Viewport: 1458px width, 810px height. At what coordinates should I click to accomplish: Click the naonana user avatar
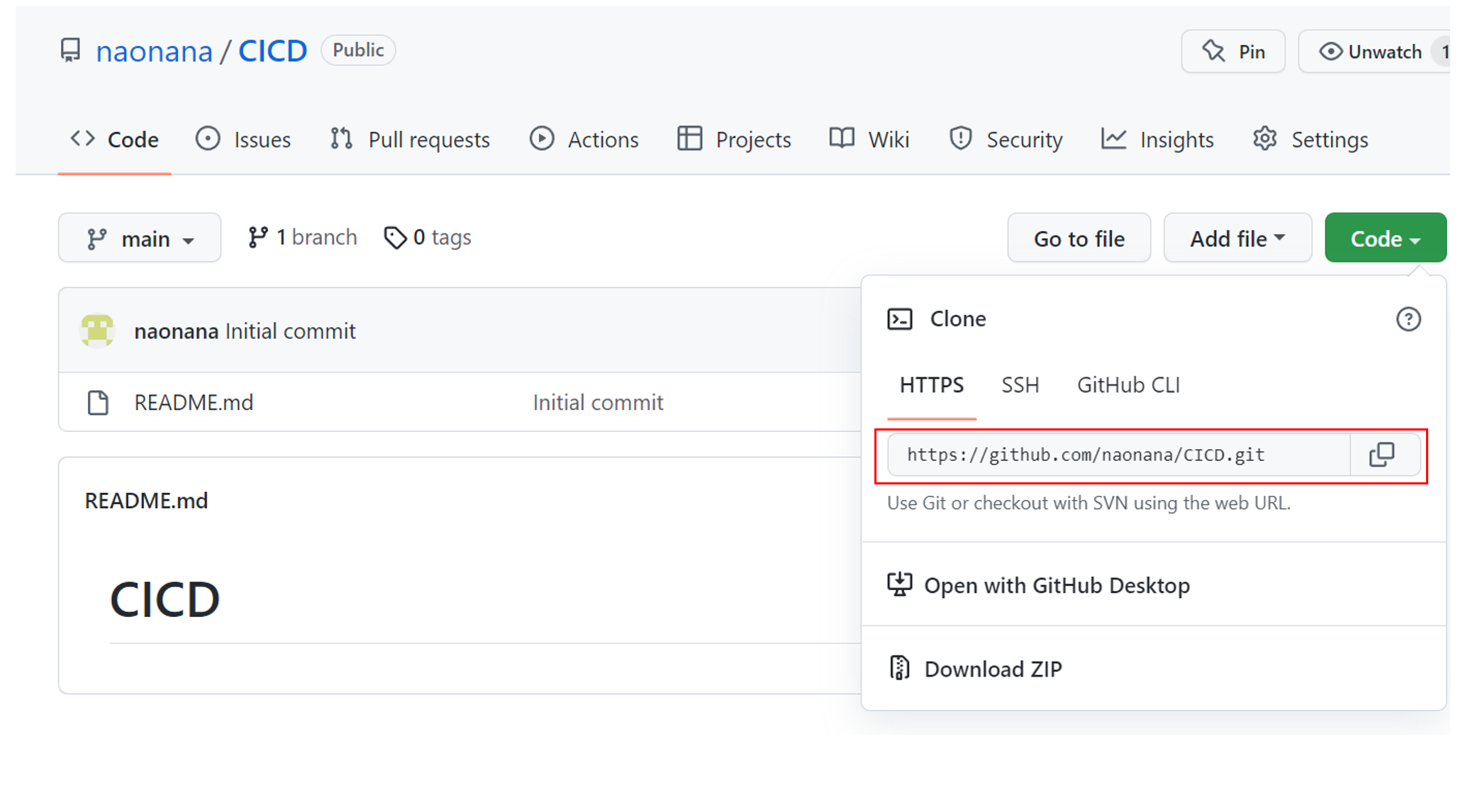tap(98, 331)
